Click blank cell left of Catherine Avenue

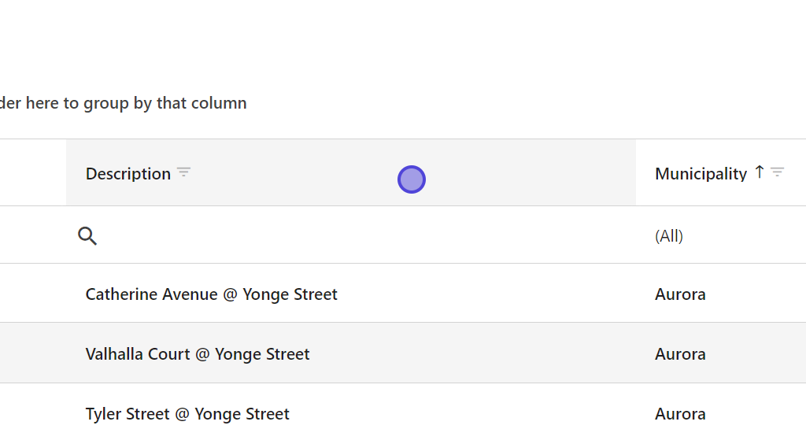(x=31, y=294)
